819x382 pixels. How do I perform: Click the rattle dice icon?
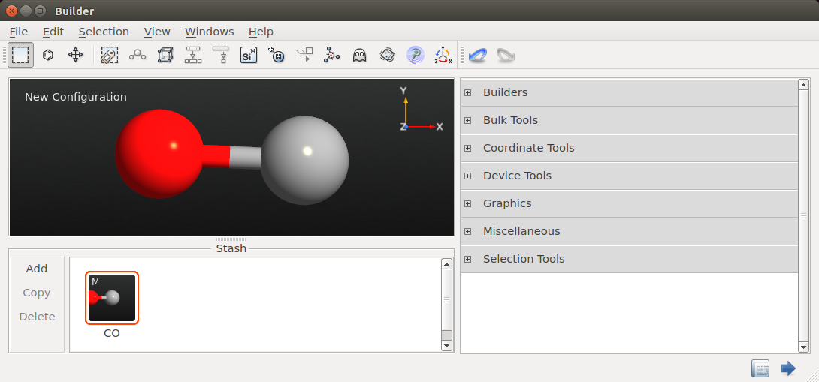[x=387, y=55]
